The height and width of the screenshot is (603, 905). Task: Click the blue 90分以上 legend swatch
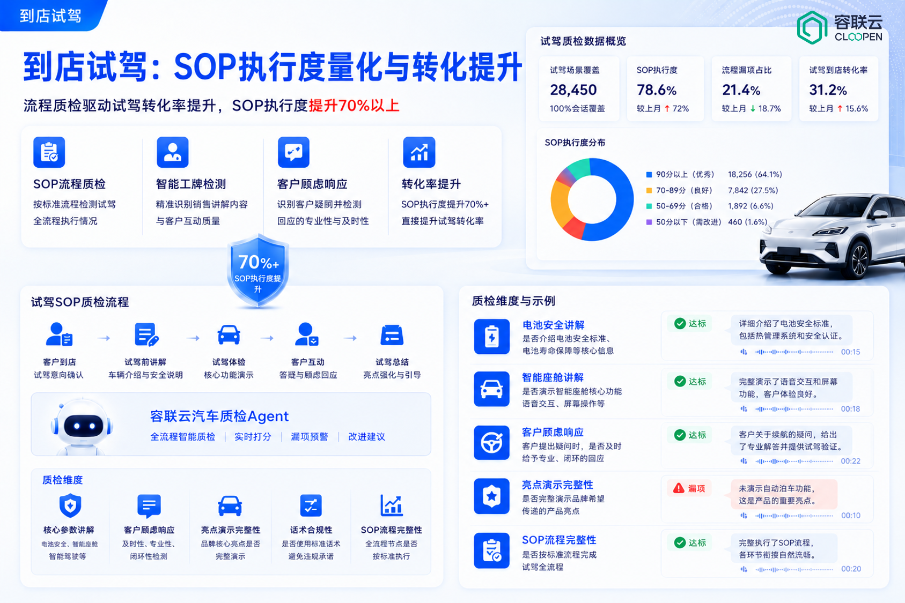coord(649,175)
